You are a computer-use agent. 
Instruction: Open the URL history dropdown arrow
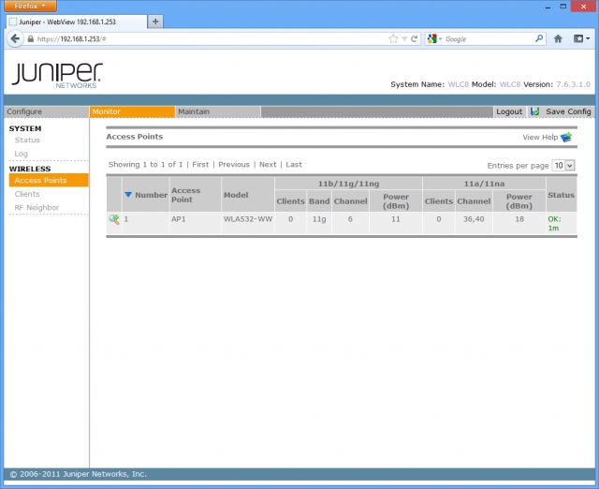[x=404, y=39]
